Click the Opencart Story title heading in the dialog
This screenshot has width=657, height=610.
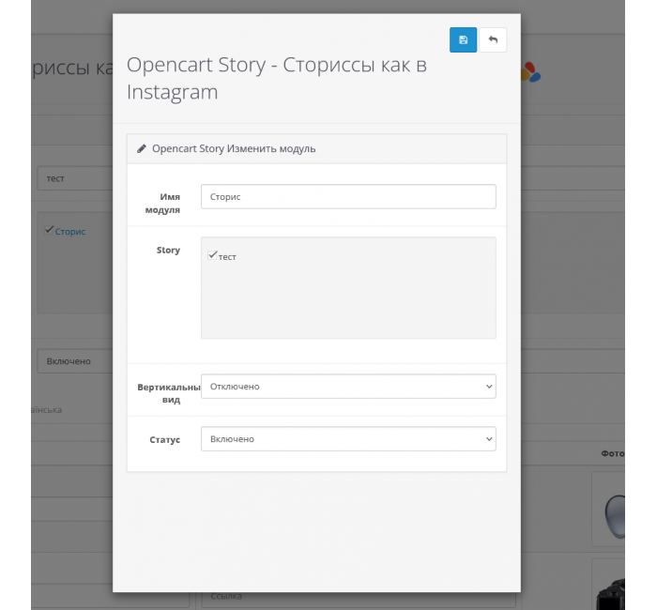point(277,78)
